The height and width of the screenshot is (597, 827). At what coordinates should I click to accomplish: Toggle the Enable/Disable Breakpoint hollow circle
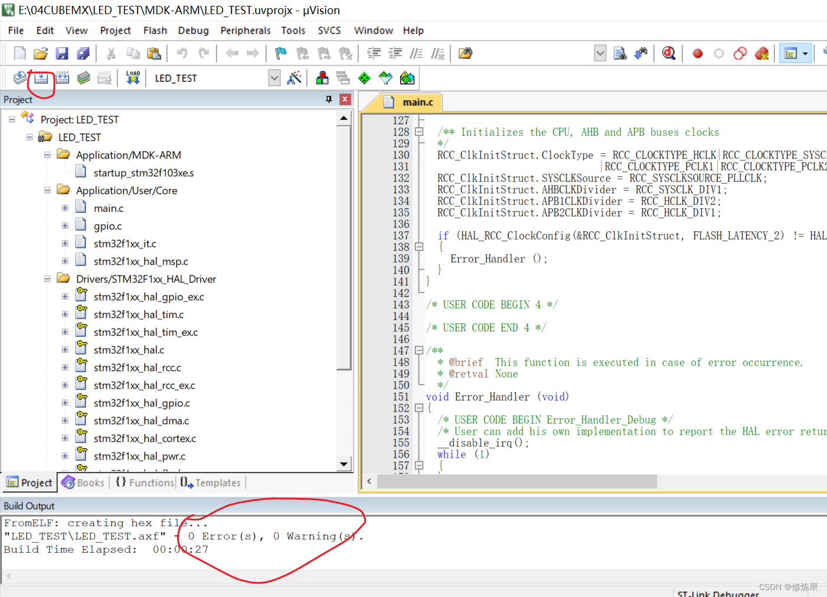click(x=719, y=54)
